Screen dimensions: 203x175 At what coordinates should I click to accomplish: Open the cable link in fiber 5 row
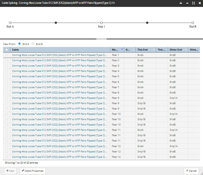click(x=60, y=76)
